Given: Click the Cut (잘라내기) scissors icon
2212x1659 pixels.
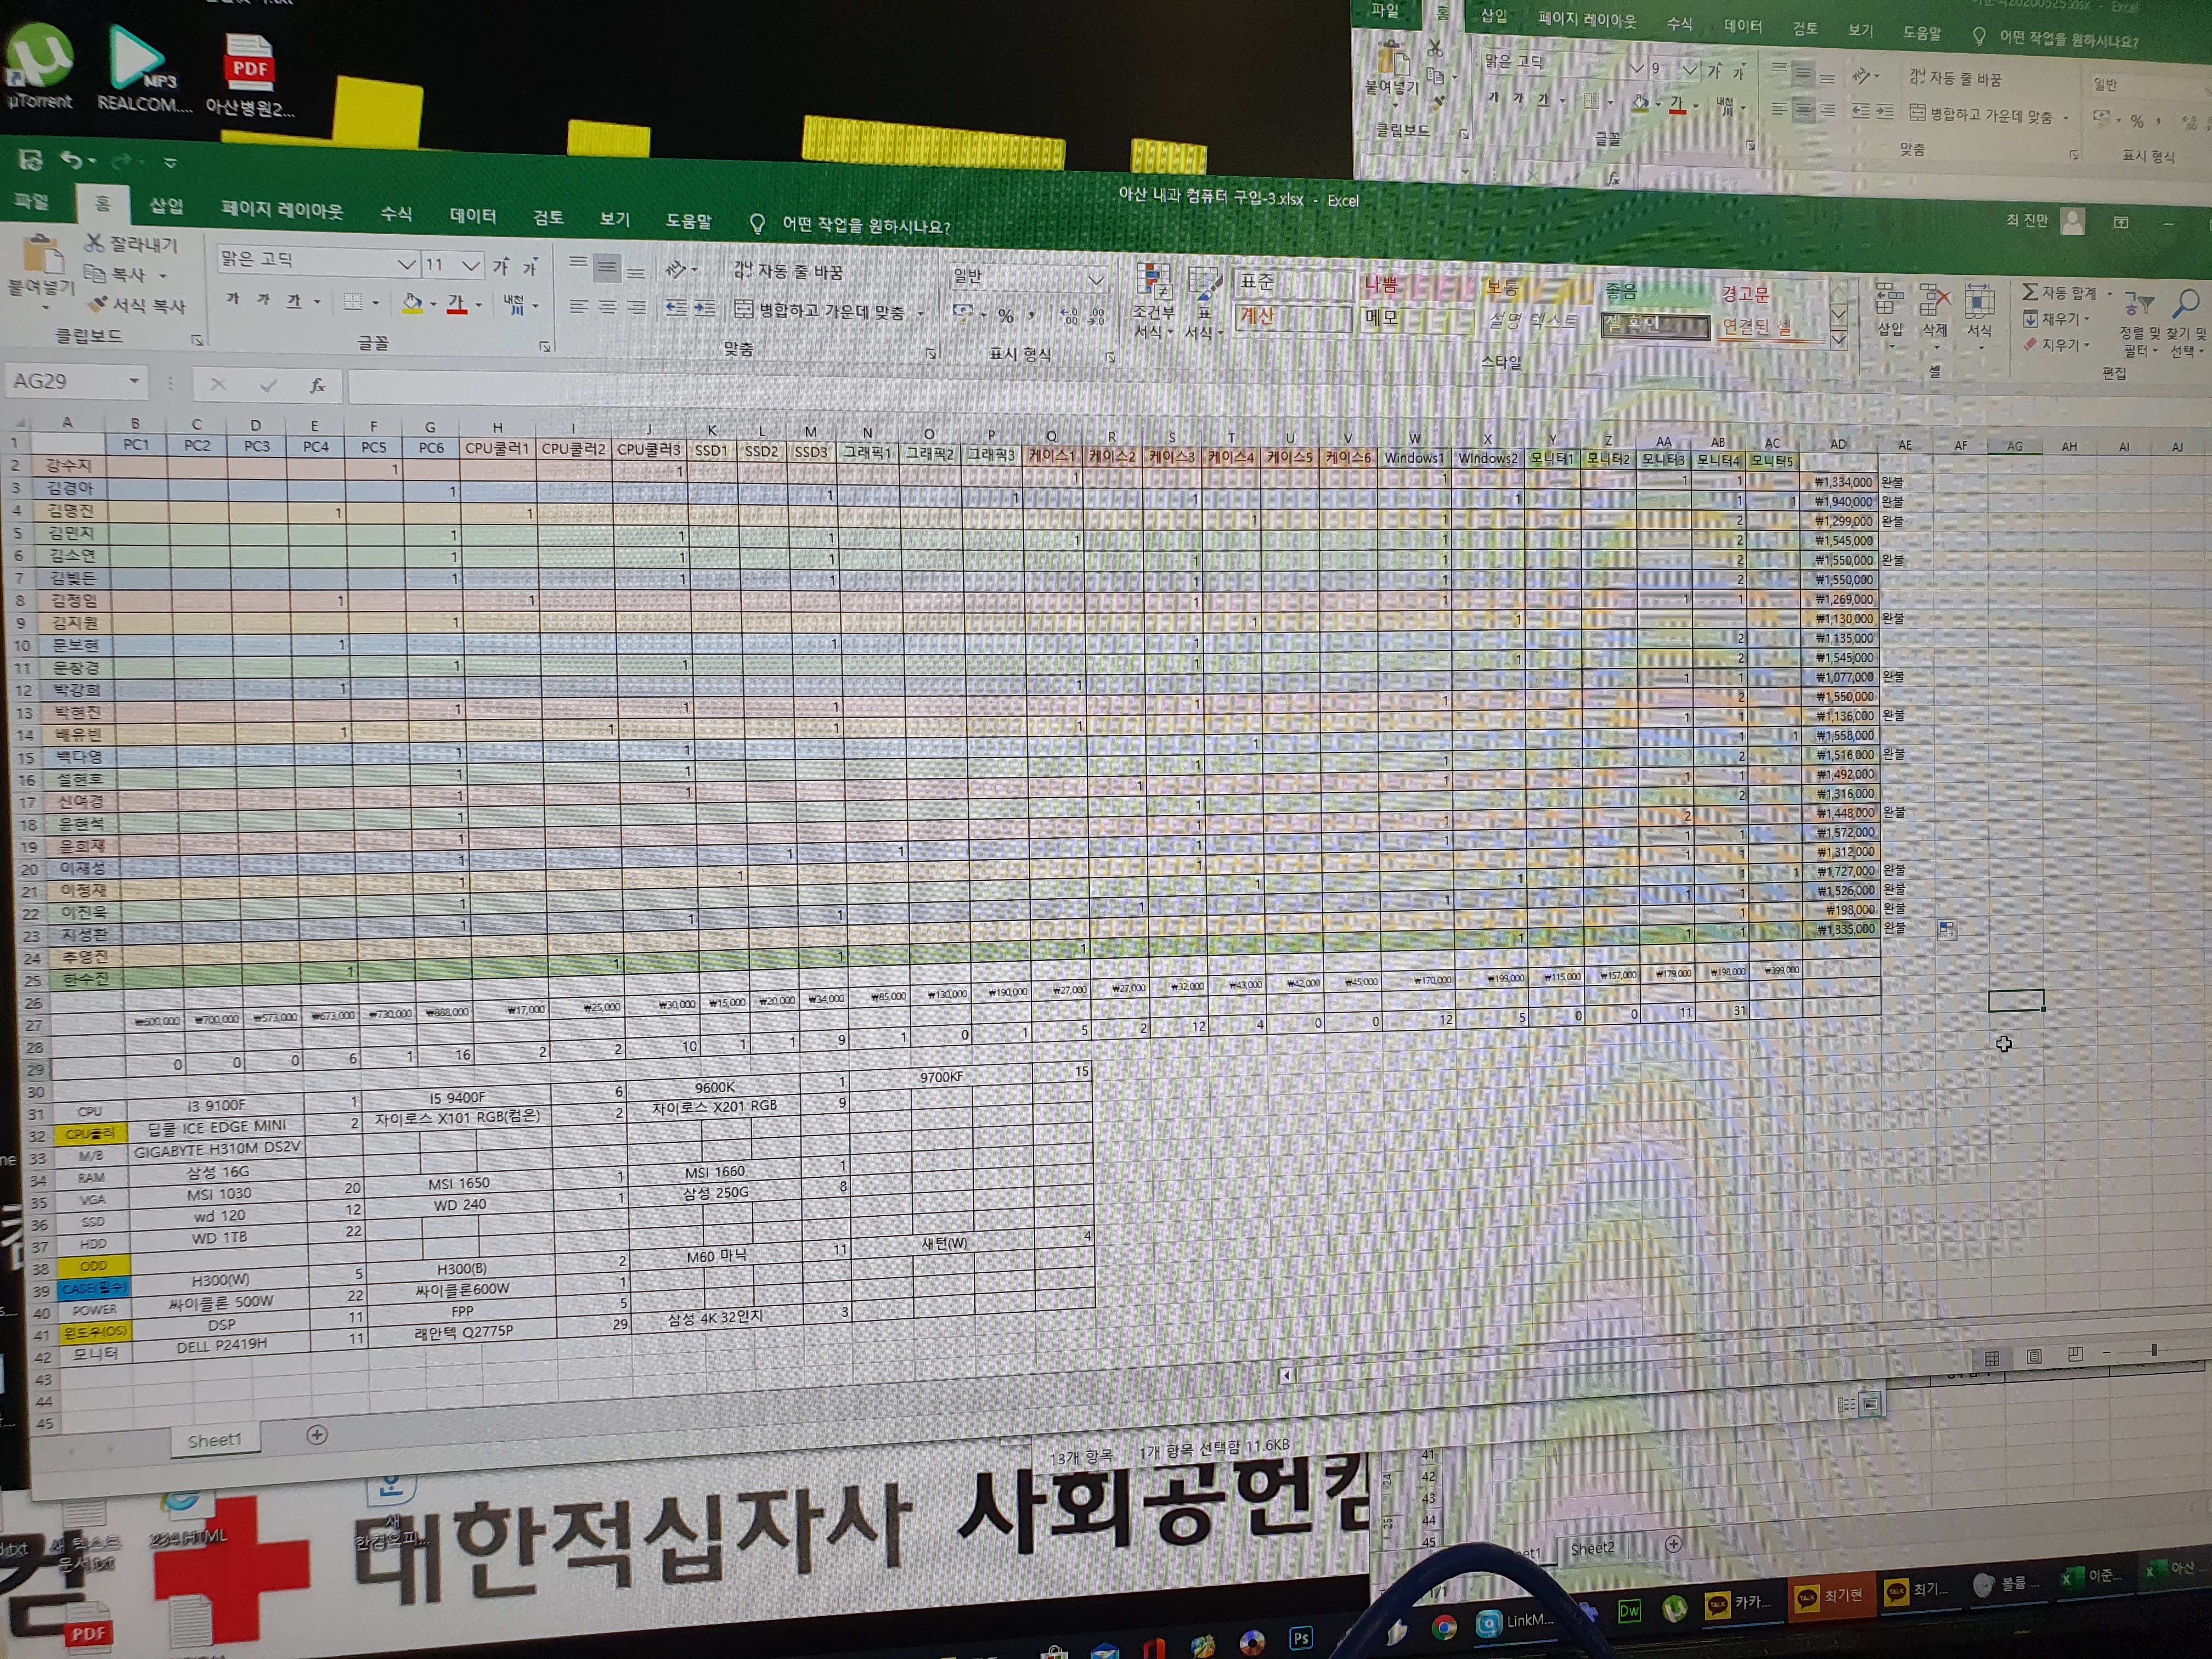Looking at the screenshot, I should click(94, 242).
